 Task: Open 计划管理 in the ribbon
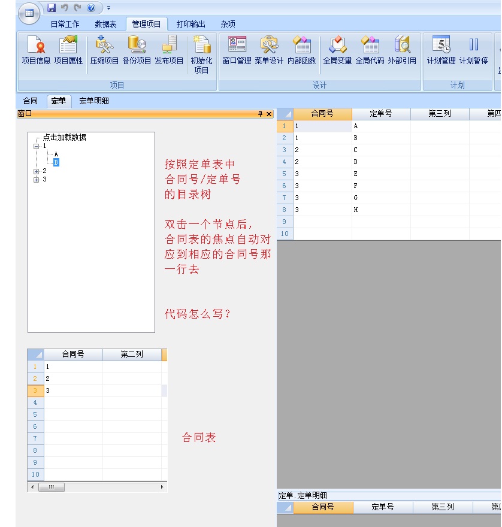441,50
